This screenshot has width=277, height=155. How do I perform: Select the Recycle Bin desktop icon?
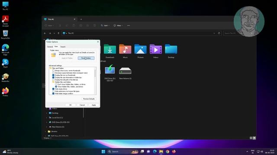(x=5, y=34)
